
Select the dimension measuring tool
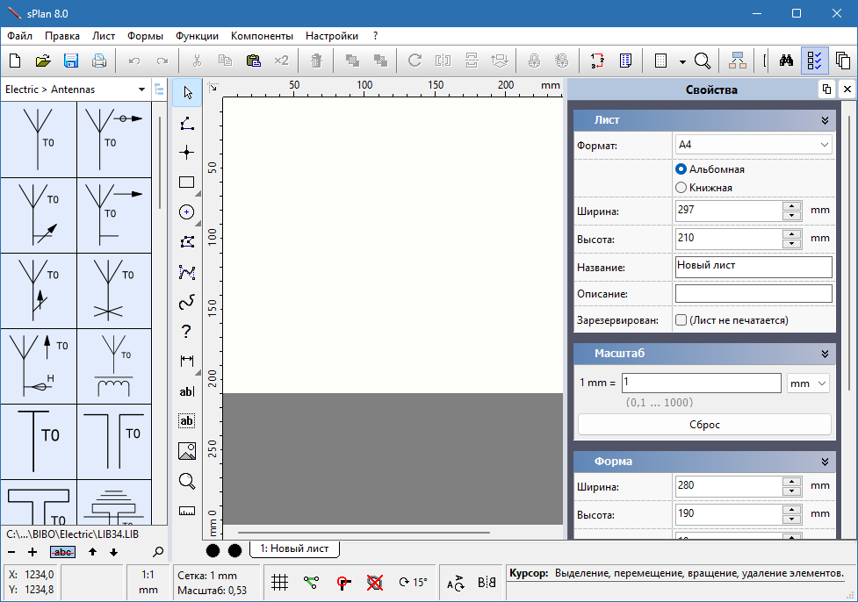pos(186,361)
